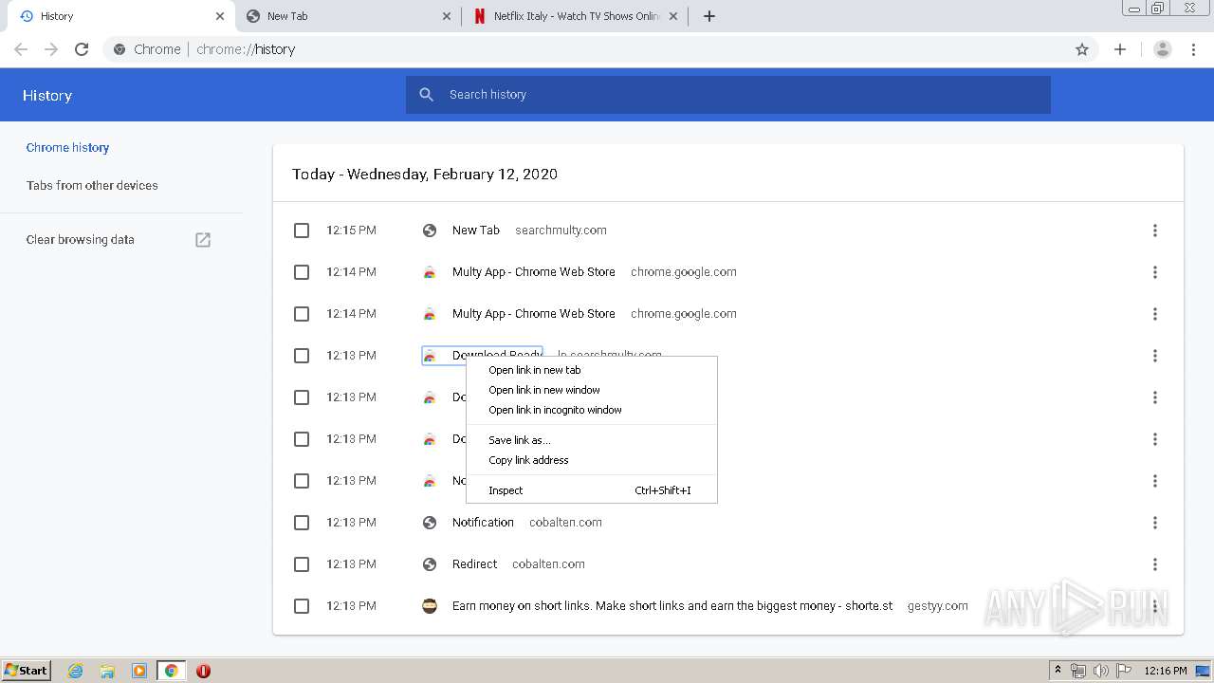Open actions menu for New Tab entry
The height and width of the screenshot is (683, 1214).
1155,231
